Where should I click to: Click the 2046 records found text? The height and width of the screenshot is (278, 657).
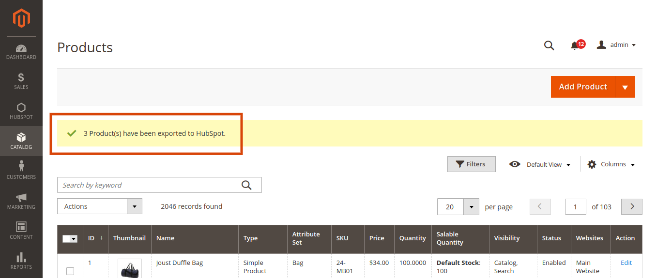192,206
